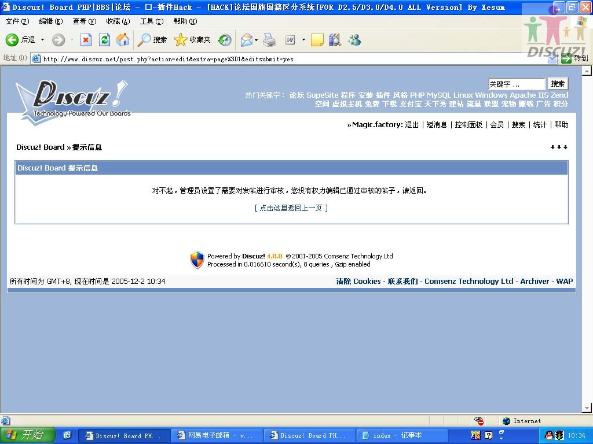This screenshot has height=444, width=593.
Task: Expand the Back button history dropdown
Action: pyautogui.click(x=42, y=40)
